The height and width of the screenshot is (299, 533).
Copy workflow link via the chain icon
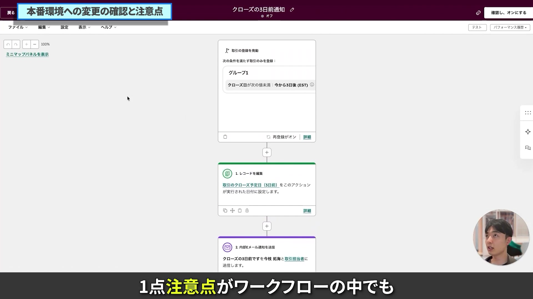click(478, 13)
